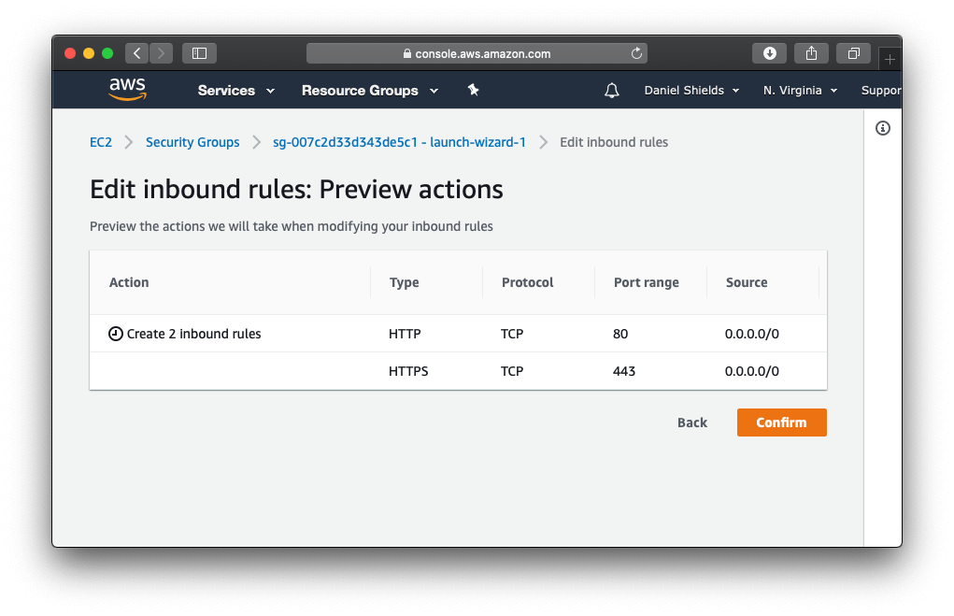The image size is (954, 616).
Task: Click Confirm to create the inbound rules
Action: [x=781, y=422]
